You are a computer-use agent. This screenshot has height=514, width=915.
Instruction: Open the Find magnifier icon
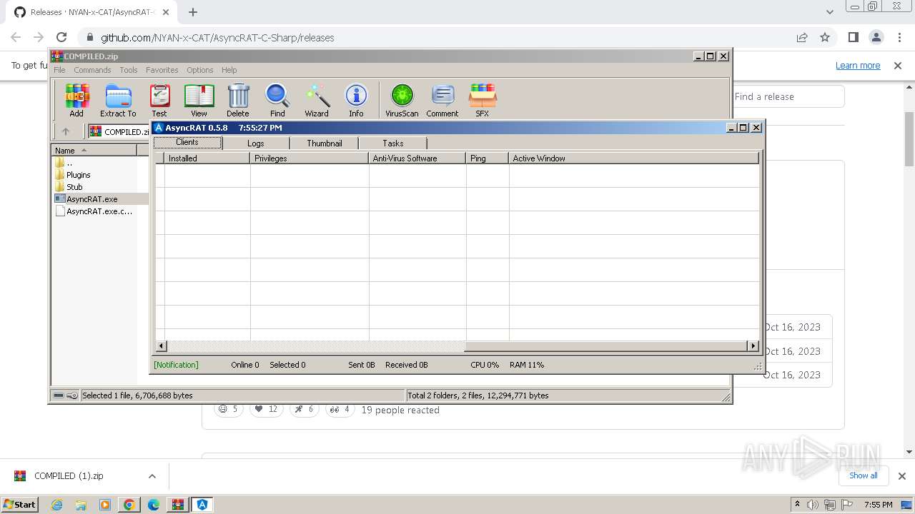277,100
